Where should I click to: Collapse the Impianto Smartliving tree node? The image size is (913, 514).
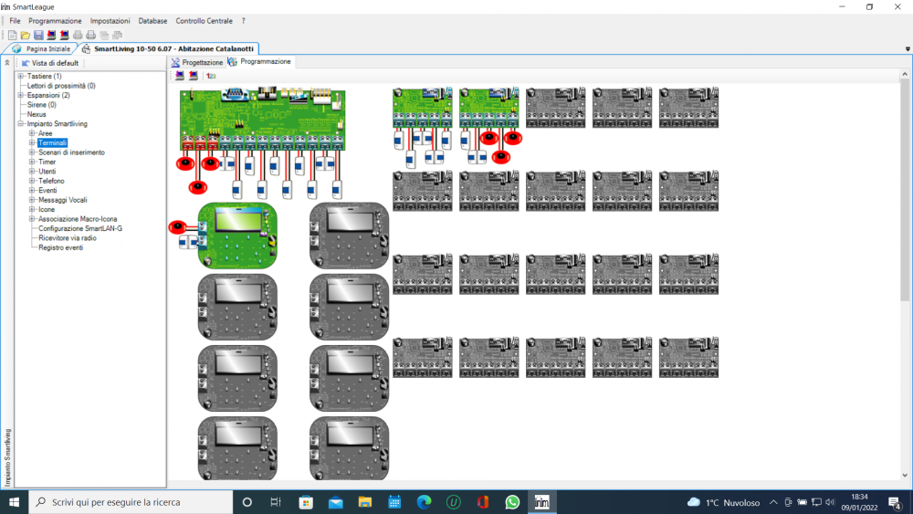21,124
